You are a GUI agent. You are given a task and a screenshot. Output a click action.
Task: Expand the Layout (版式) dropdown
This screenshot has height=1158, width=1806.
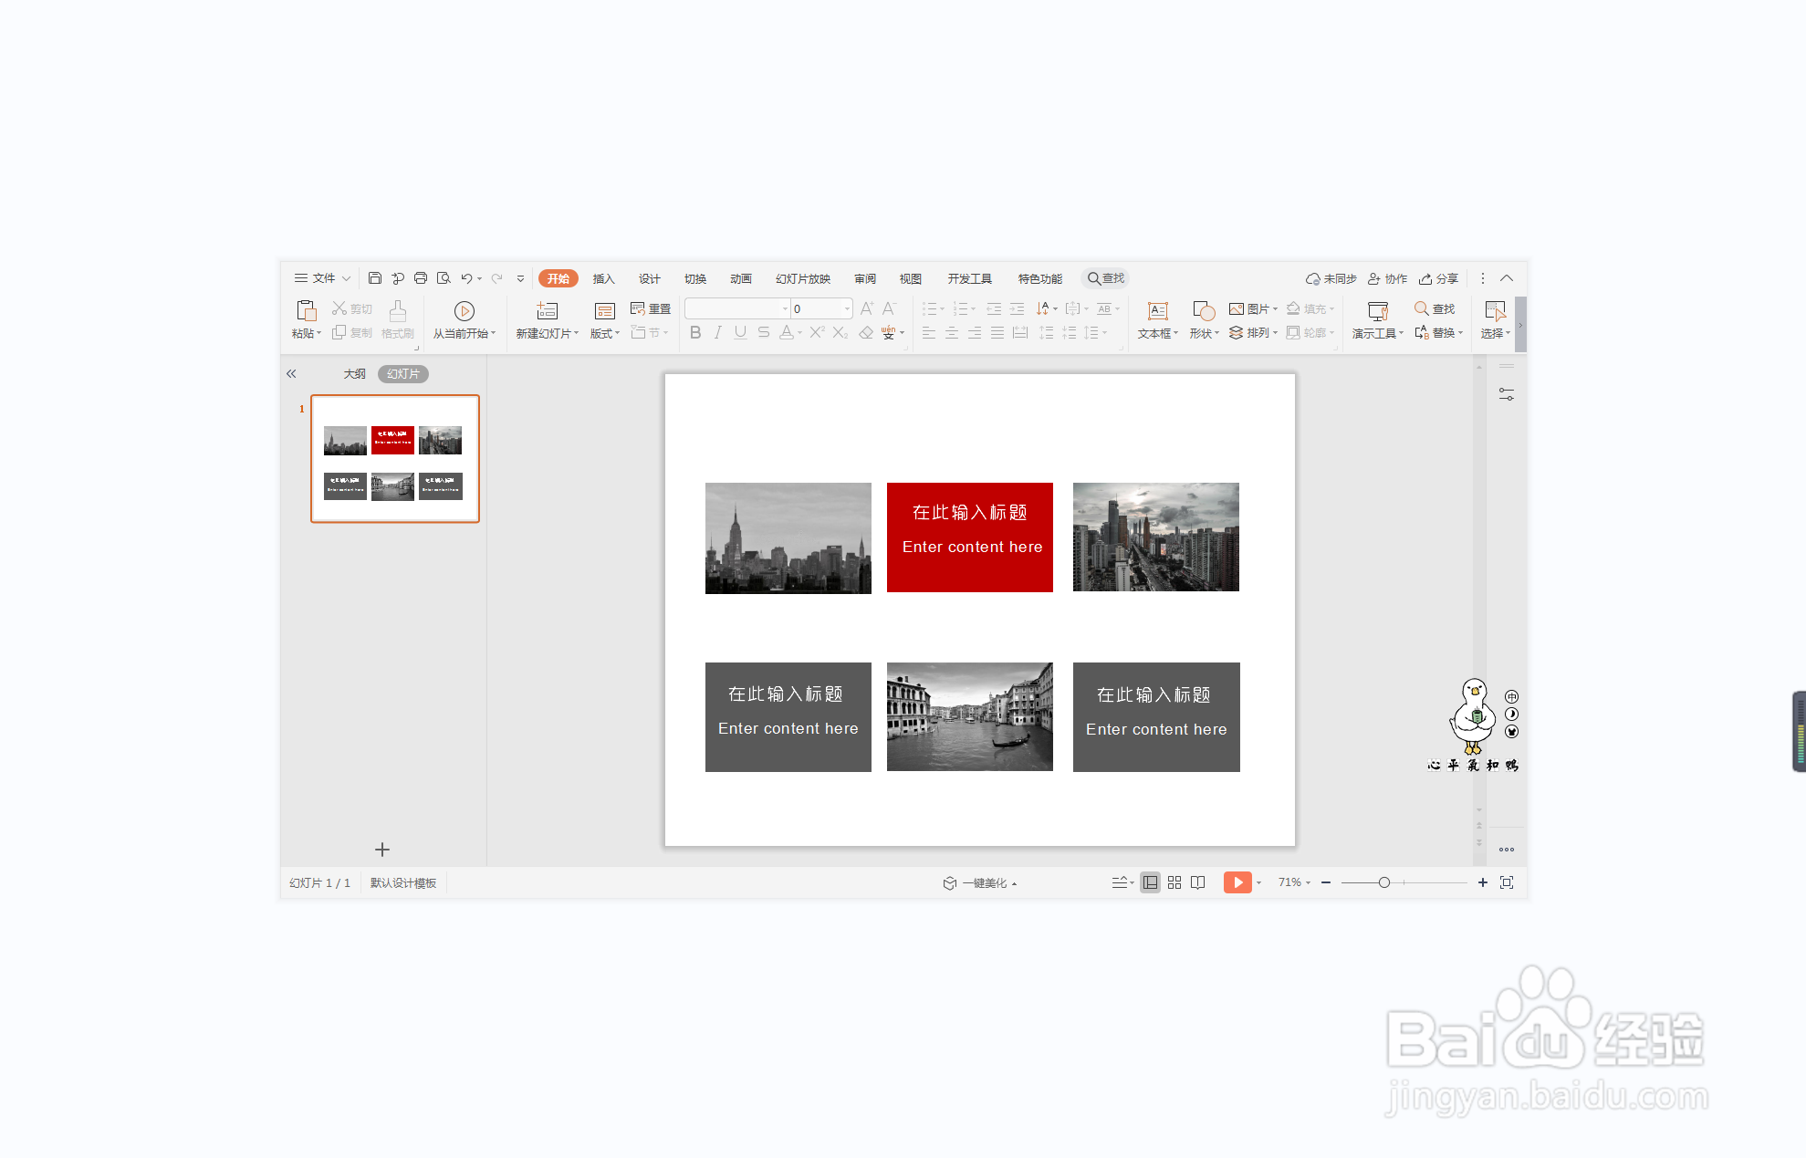[x=605, y=333]
